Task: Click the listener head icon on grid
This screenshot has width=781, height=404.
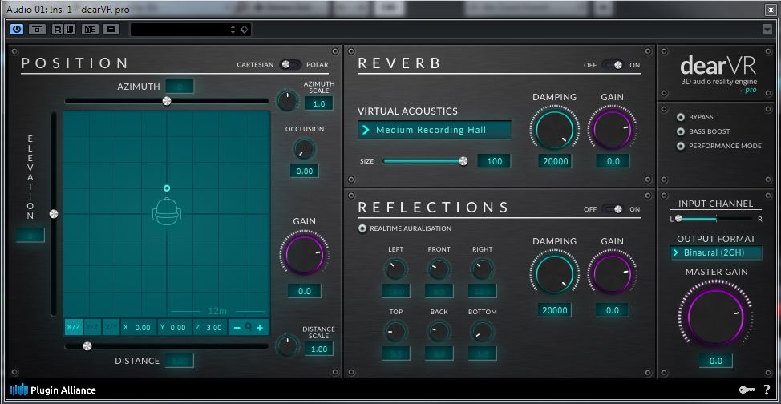Action: click(167, 211)
